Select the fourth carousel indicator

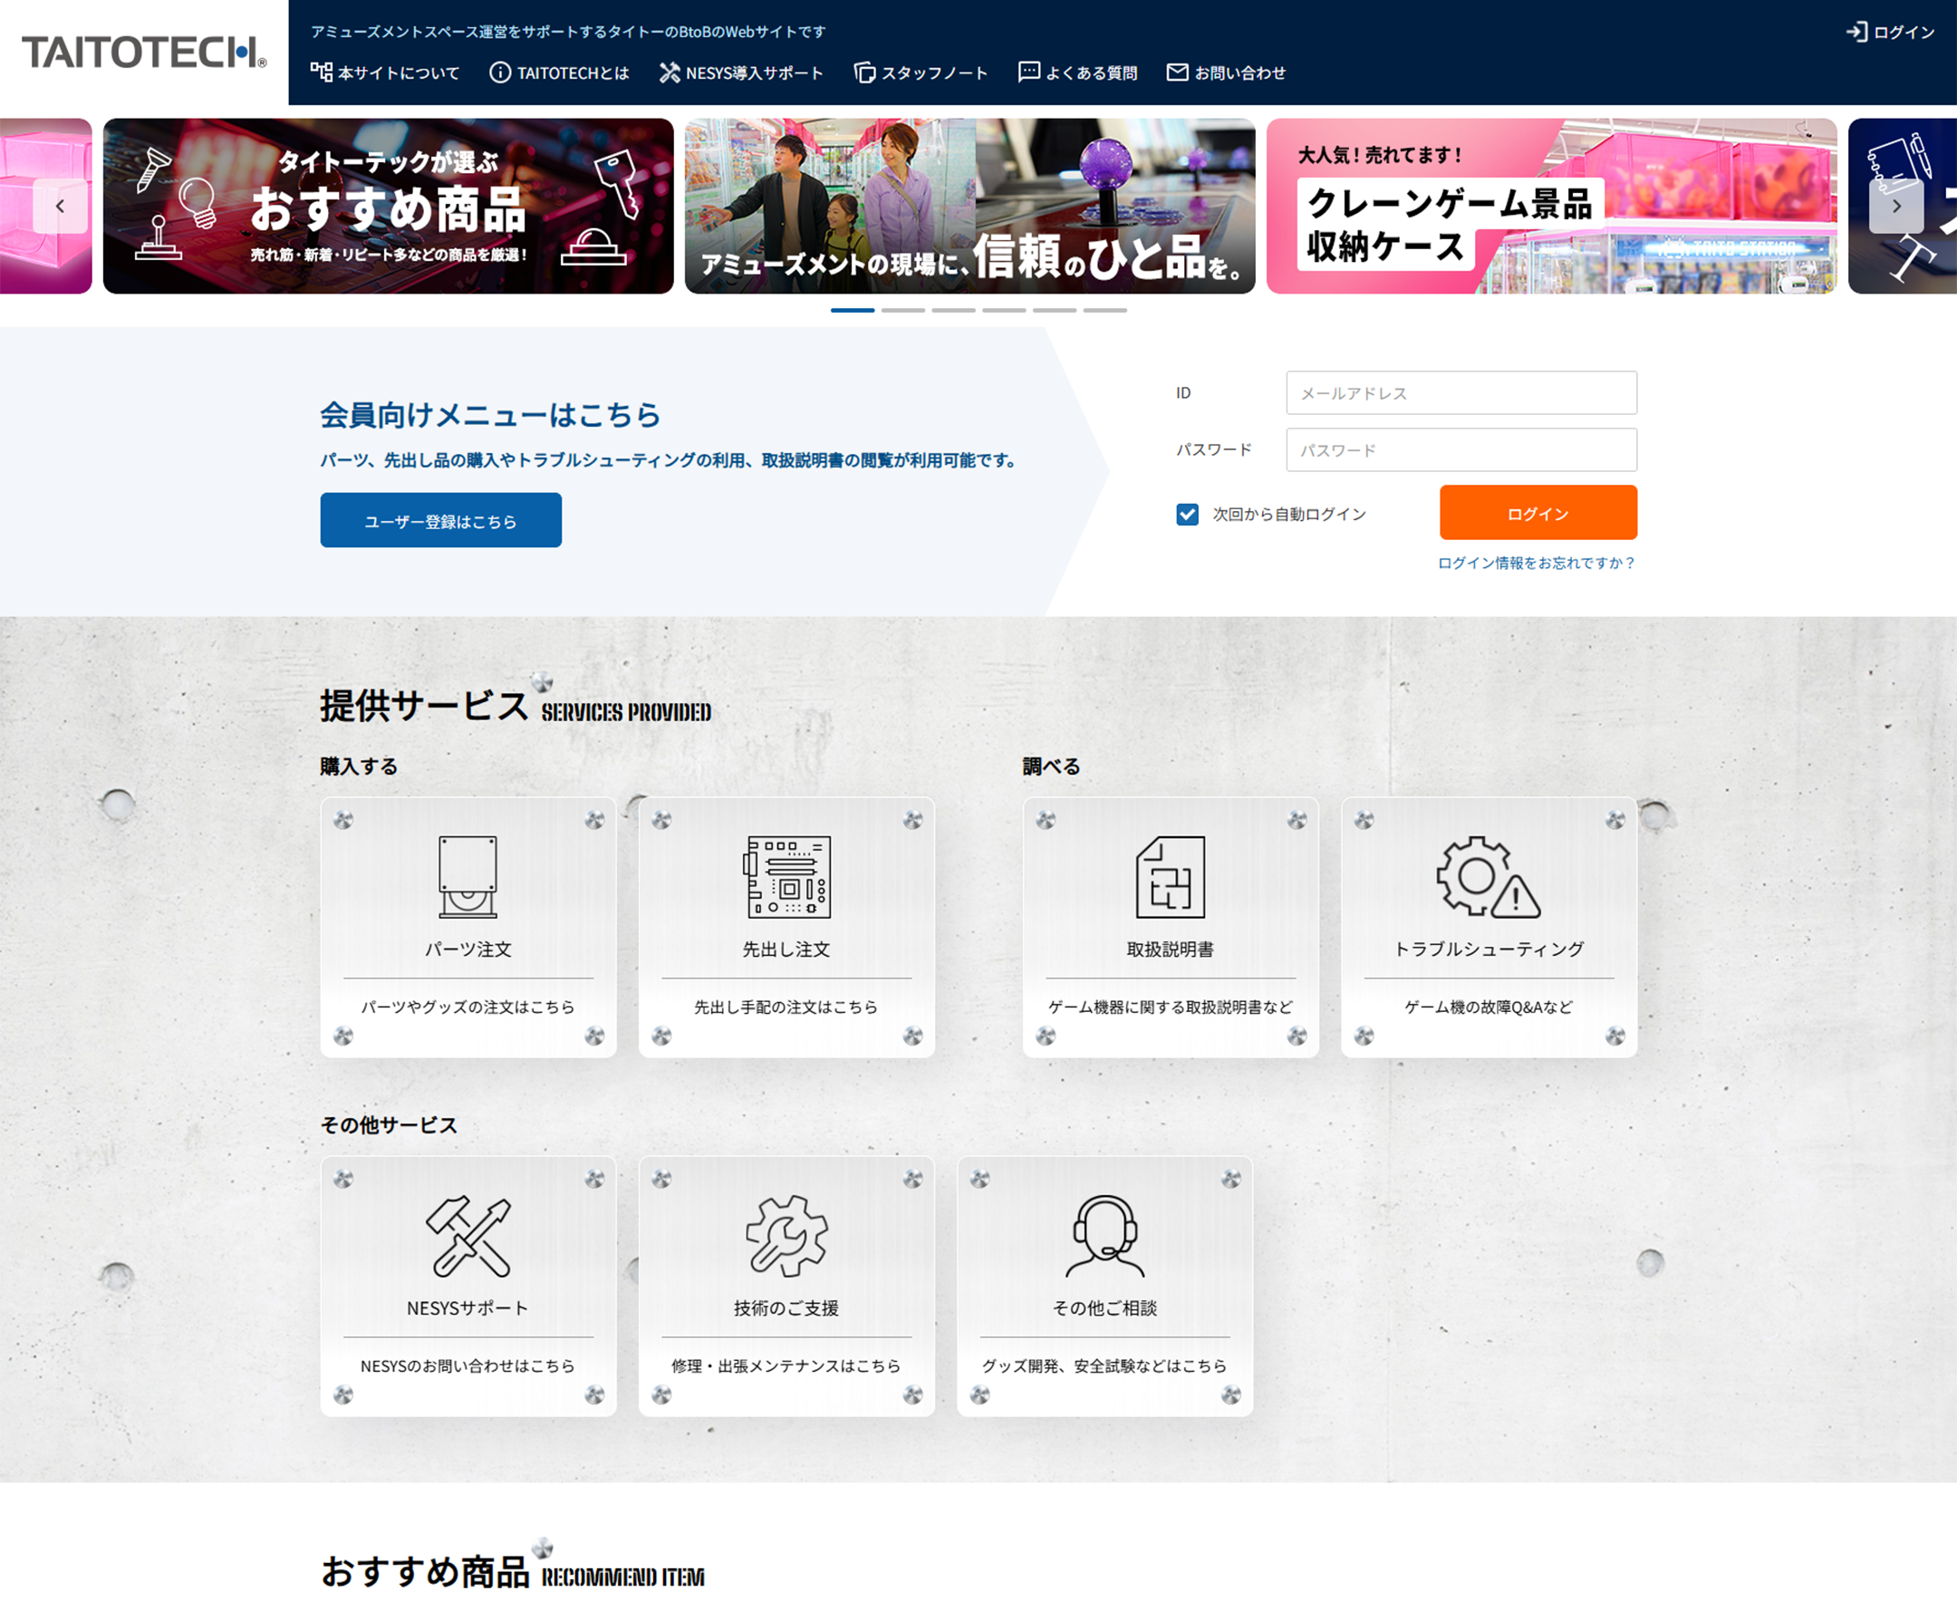[x=1004, y=311]
